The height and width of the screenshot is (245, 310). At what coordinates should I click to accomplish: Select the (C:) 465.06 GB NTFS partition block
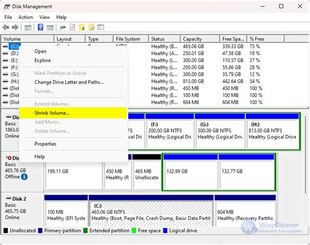click(151, 211)
